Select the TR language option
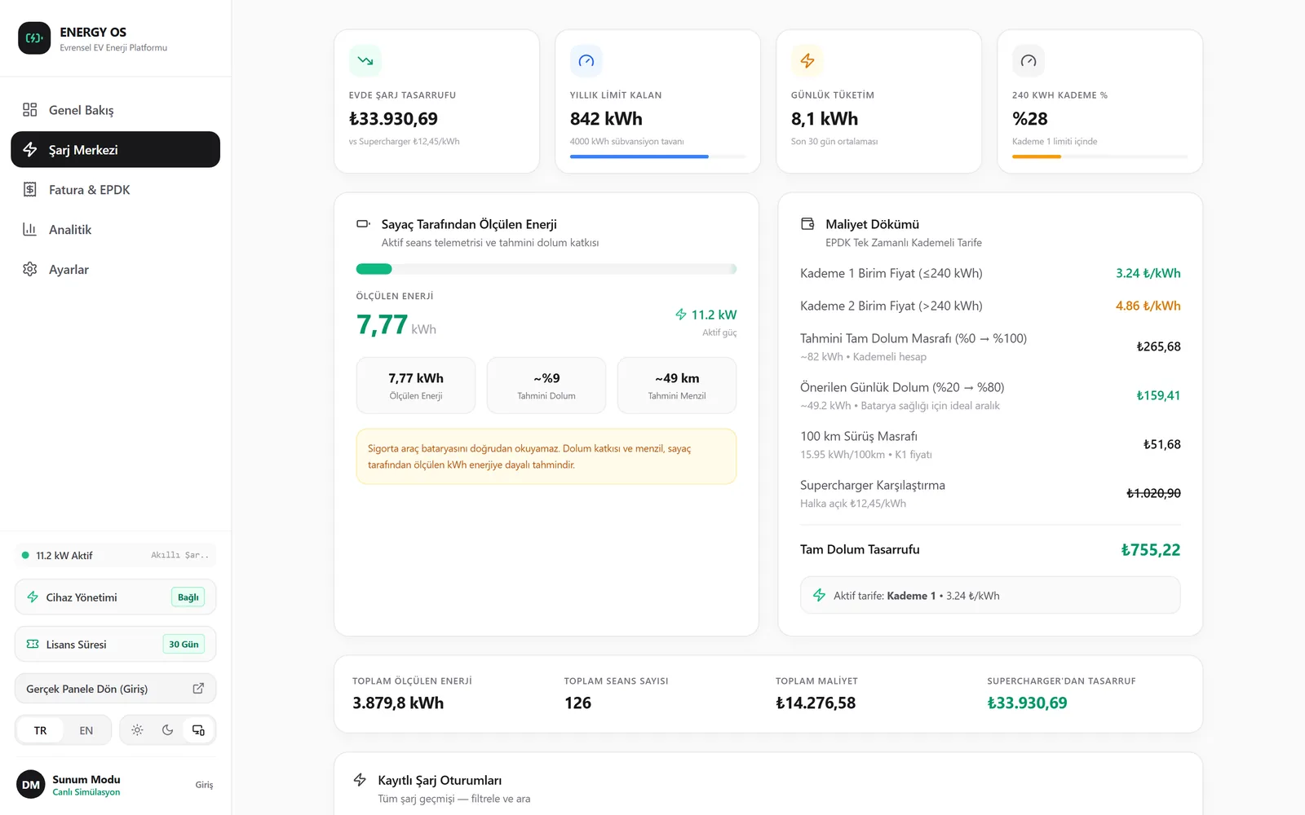The width and height of the screenshot is (1305, 815). pyautogui.click(x=41, y=730)
